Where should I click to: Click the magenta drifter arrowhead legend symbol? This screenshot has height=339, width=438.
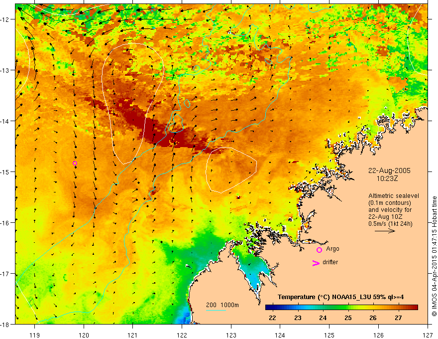316,263
